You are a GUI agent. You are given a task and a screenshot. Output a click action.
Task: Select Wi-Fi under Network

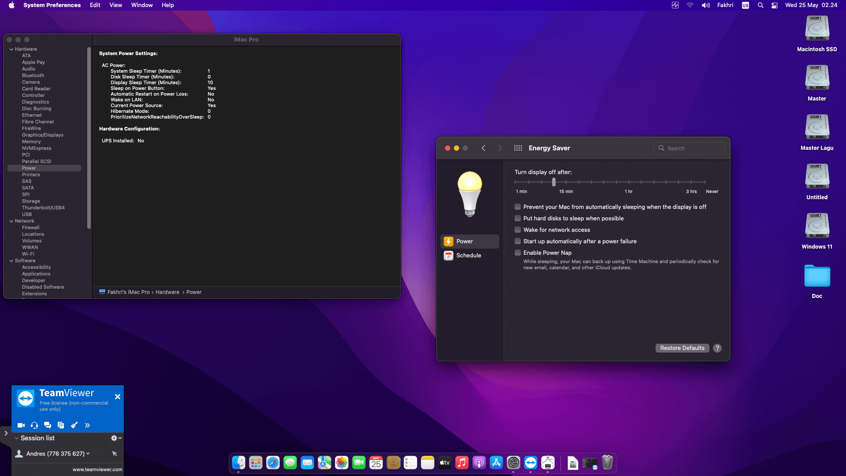click(x=28, y=254)
